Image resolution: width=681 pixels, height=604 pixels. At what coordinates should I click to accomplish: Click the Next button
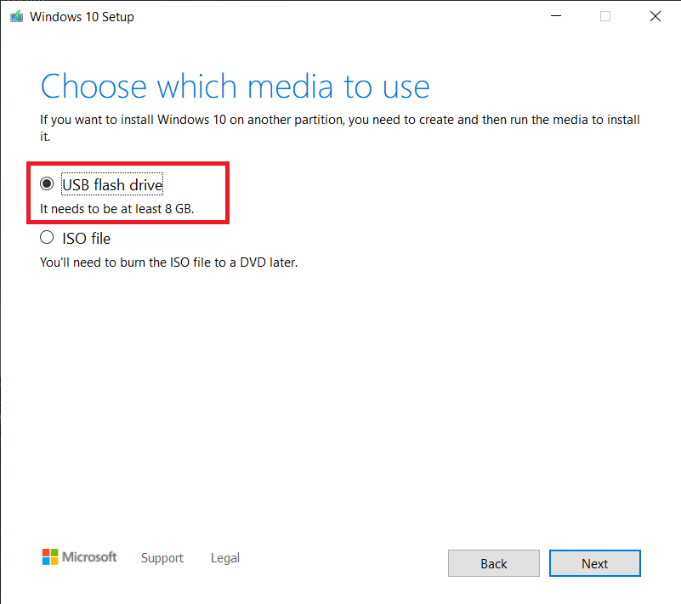[594, 563]
